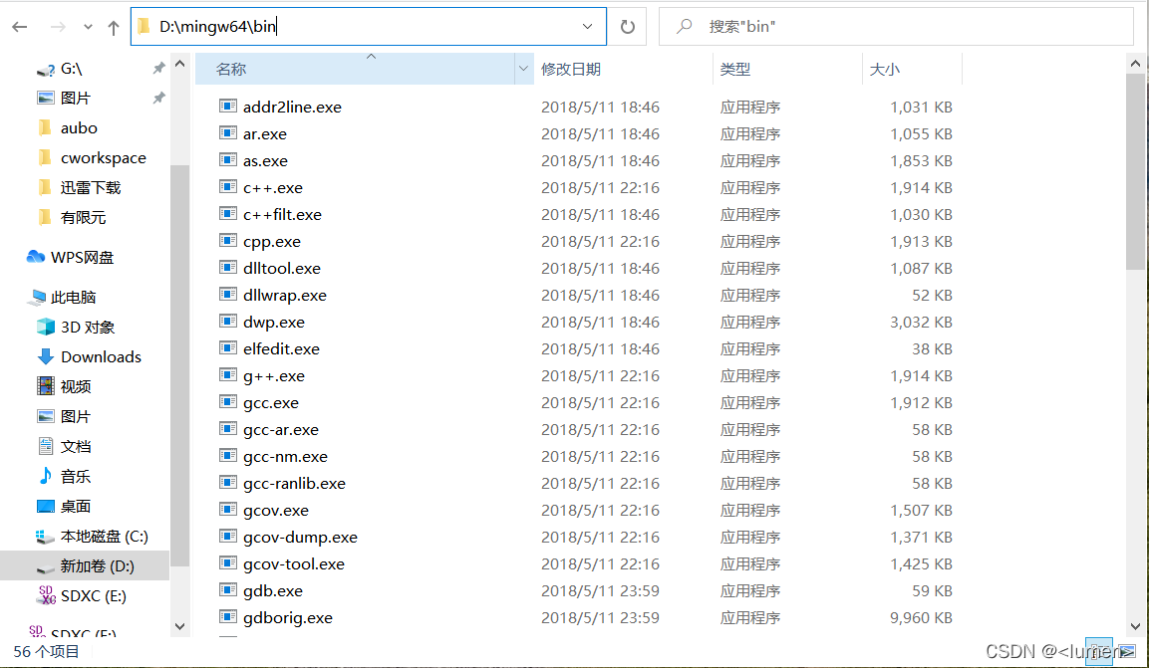Open the SDXC (E:) drive
The width and height of the screenshot is (1149, 668).
(x=93, y=596)
